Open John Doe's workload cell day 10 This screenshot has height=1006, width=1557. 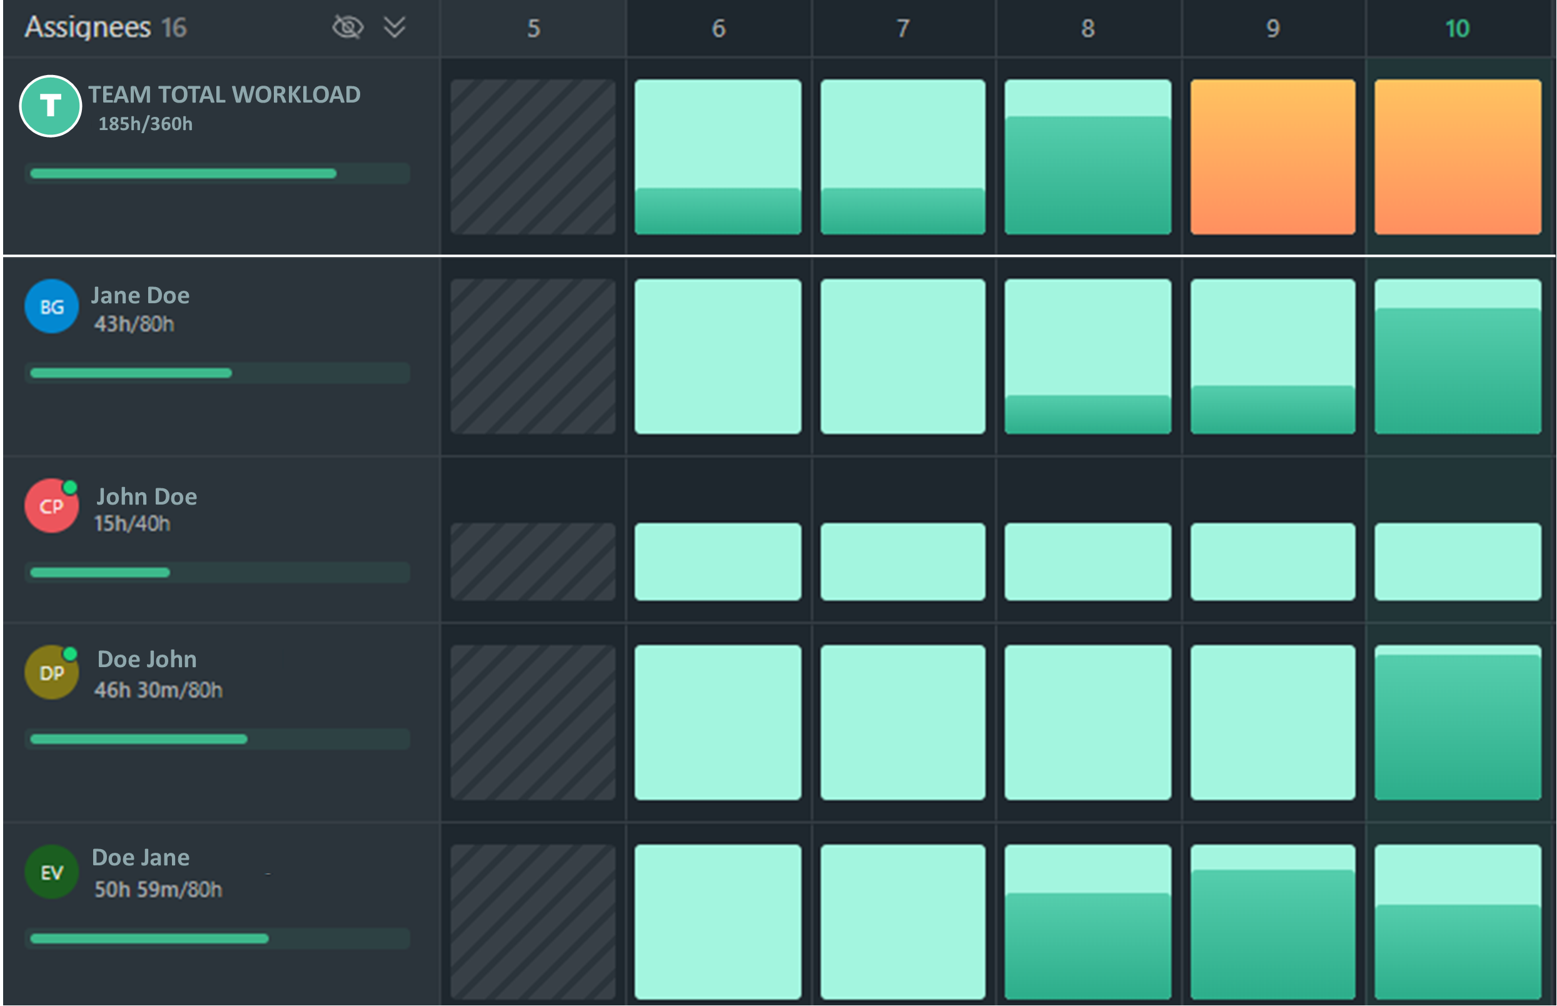coord(1458,562)
